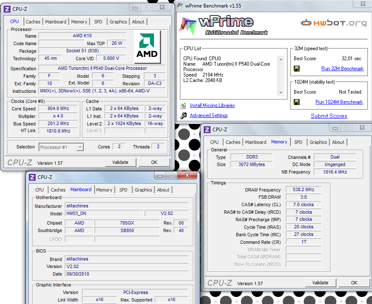The height and width of the screenshot is (304, 372).
Task: Click the motherboard model field HM53_DN
Action: tap(104, 213)
